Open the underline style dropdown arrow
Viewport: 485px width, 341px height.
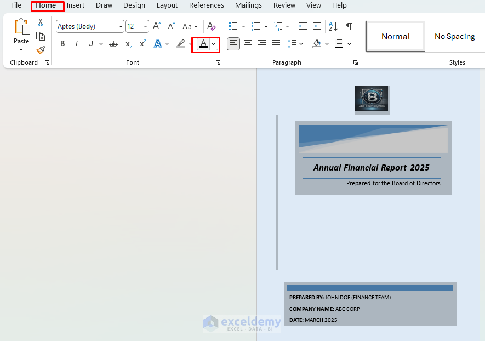101,44
